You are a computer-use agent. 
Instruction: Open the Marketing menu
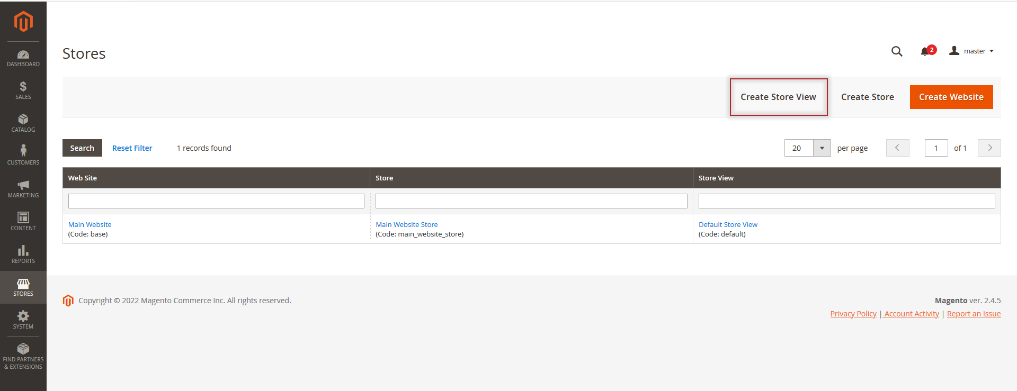pyautogui.click(x=23, y=189)
